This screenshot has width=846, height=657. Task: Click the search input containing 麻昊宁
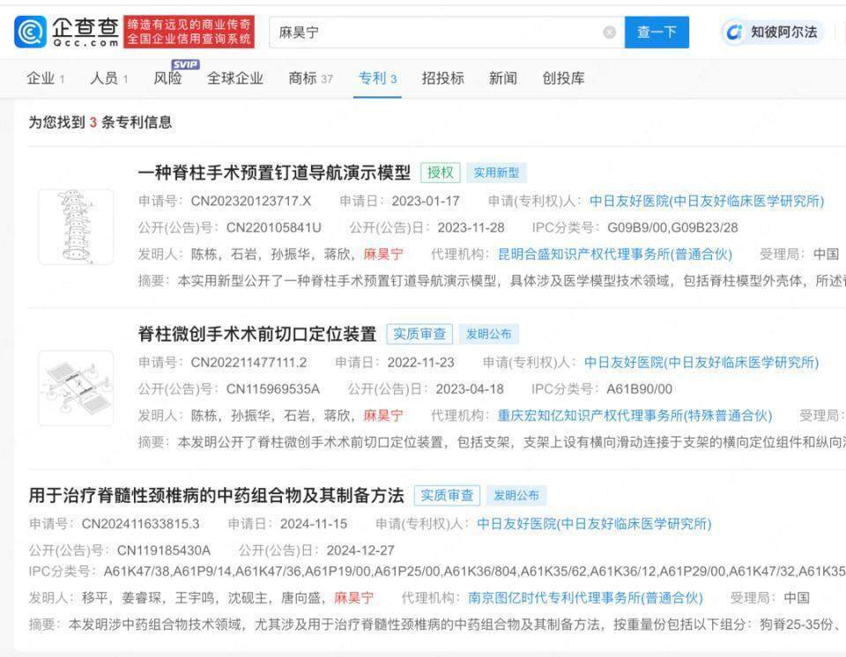pos(397,32)
